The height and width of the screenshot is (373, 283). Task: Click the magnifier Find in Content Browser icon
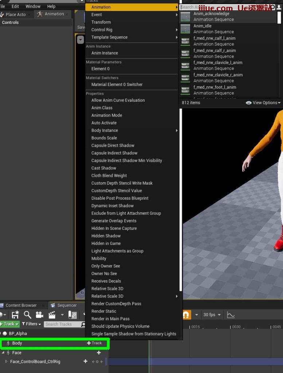click(x=27, y=315)
